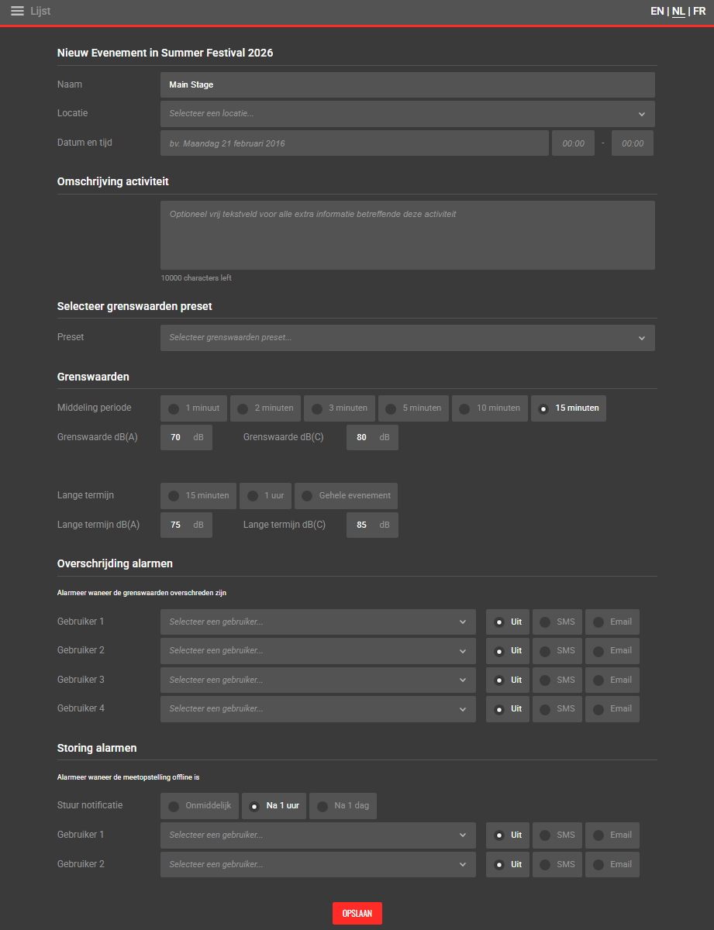Switch language to EN
This screenshot has width=714, height=930.
pyautogui.click(x=657, y=12)
